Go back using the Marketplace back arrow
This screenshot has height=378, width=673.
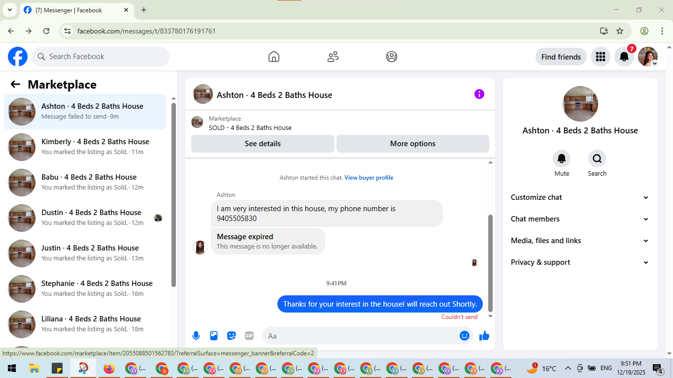[15, 84]
